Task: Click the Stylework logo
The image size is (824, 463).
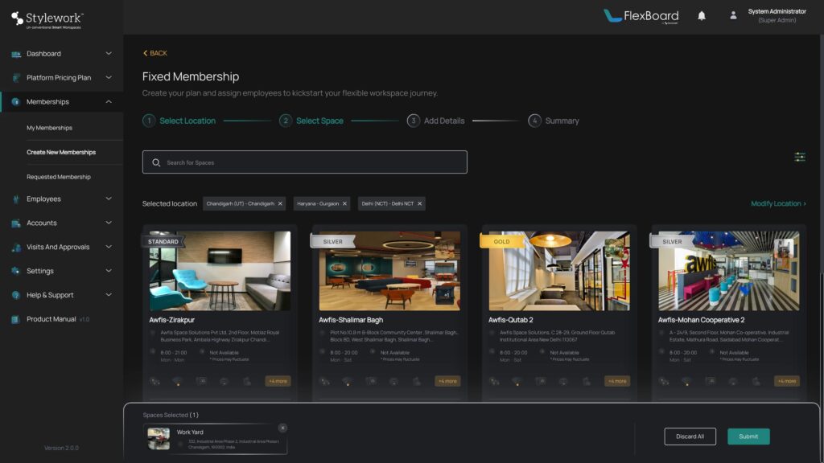Action: (47, 19)
